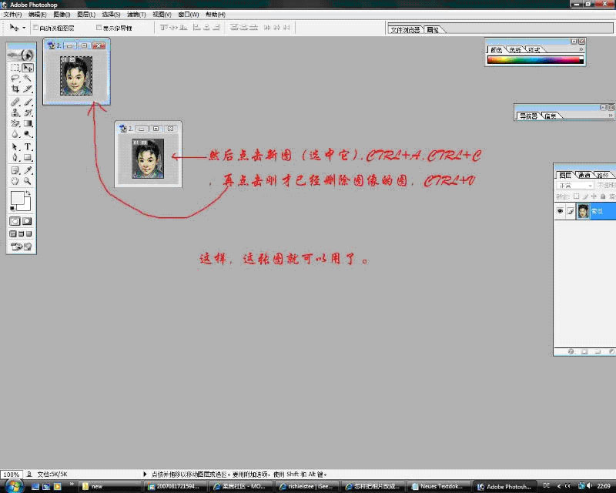
Task: Expand the Color panel options menu arrow
Action: pyautogui.click(x=582, y=49)
